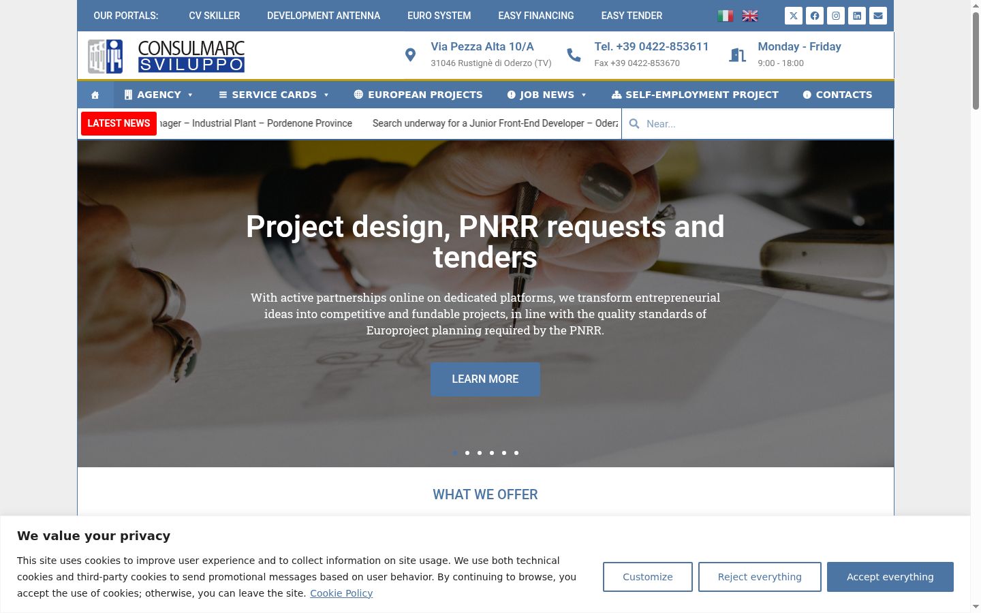981x613 pixels.
Task: Open the Cookie Policy link
Action: (x=341, y=593)
